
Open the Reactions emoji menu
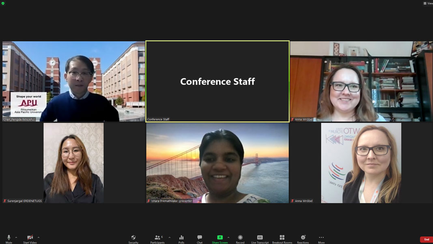click(303, 238)
